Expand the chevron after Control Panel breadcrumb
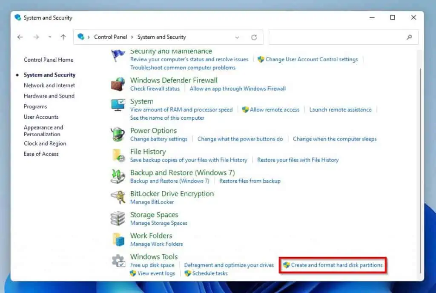The width and height of the screenshot is (436, 293). (x=132, y=37)
